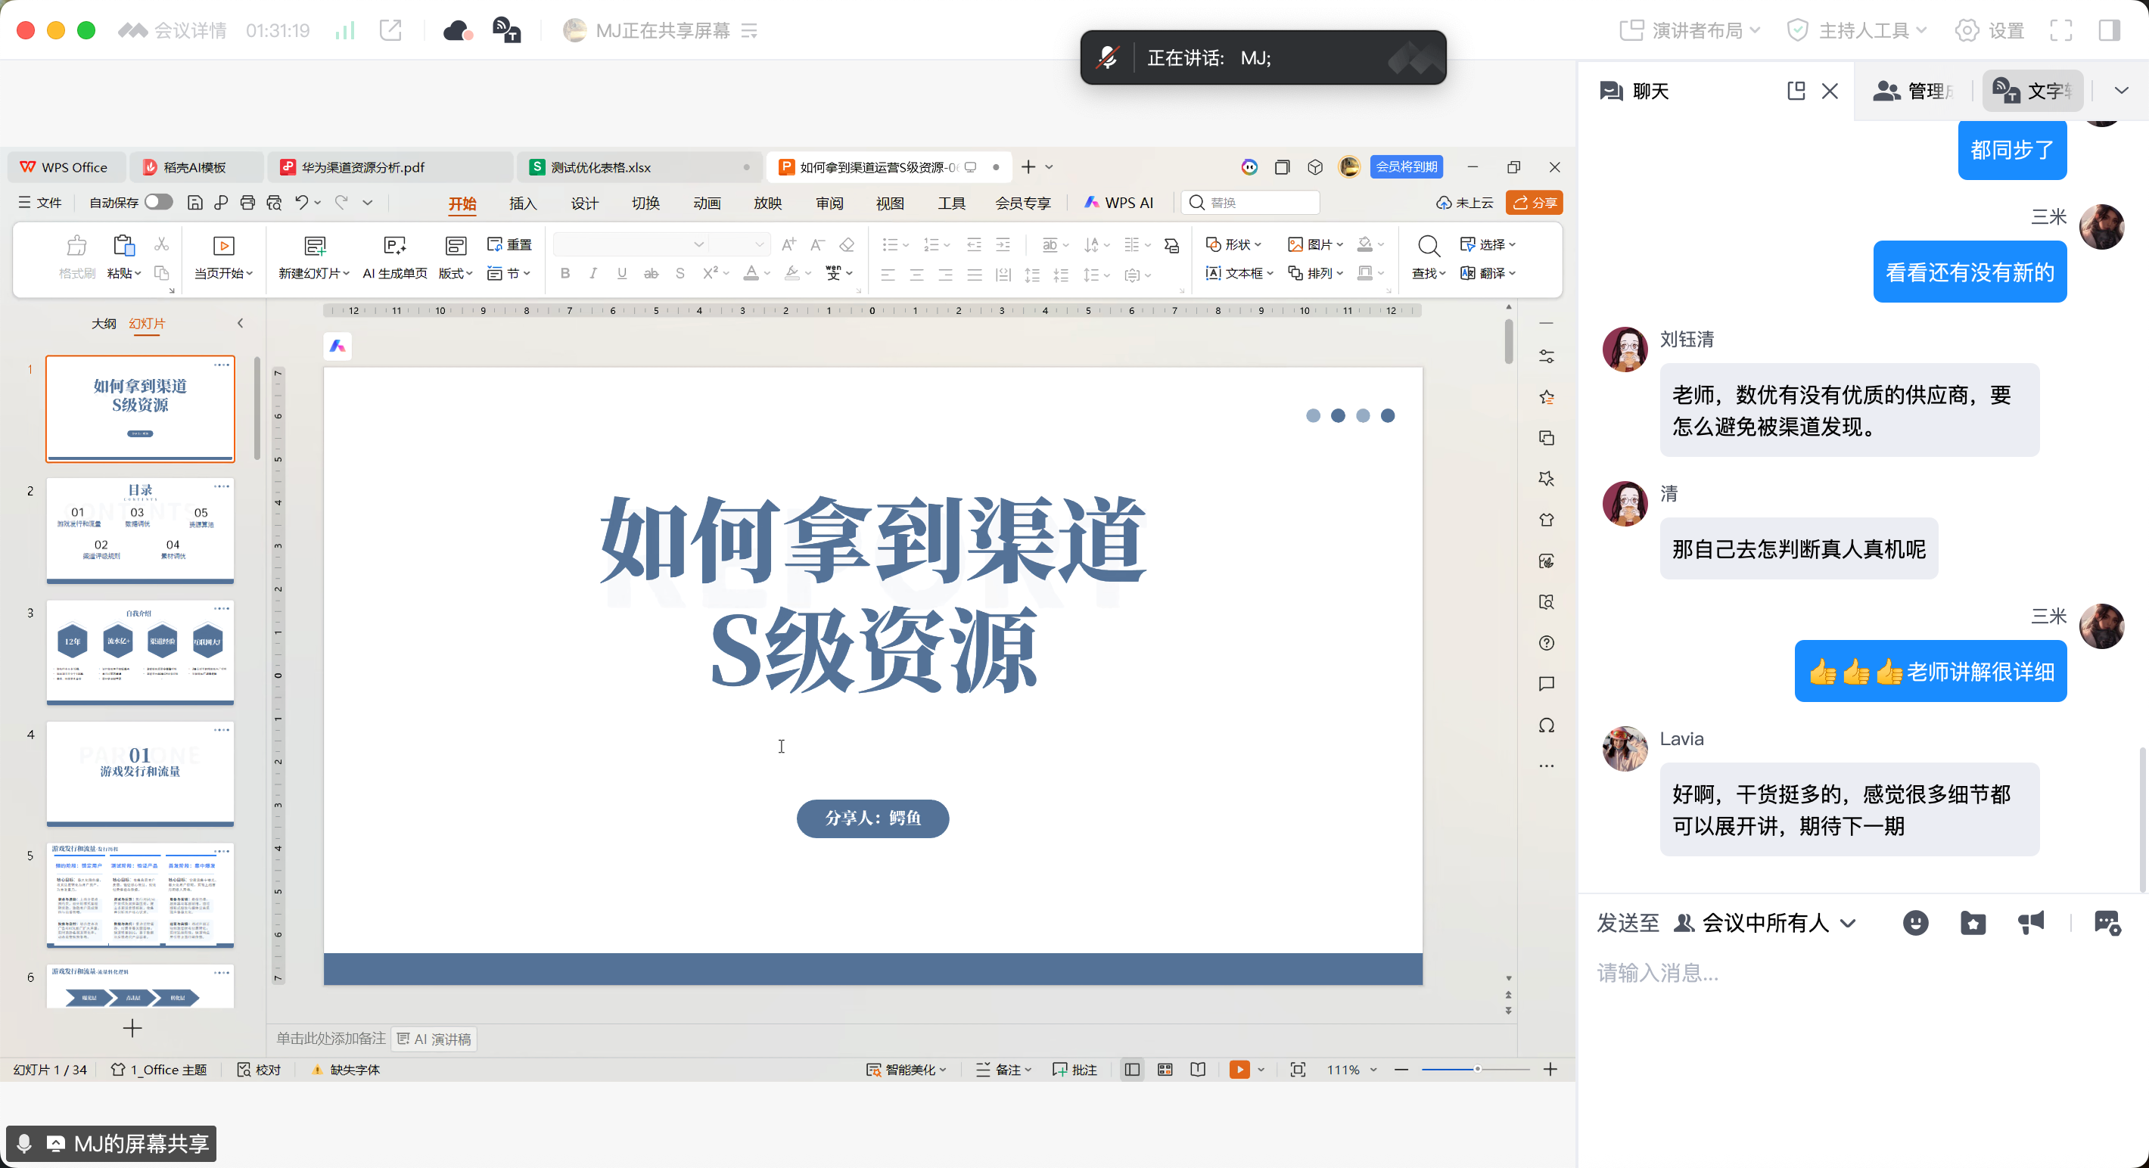Toggle the normal view button in status bar

(x=1132, y=1070)
